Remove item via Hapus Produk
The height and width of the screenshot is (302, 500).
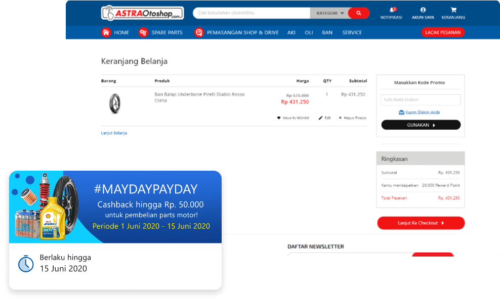click(x=352, y=118)
